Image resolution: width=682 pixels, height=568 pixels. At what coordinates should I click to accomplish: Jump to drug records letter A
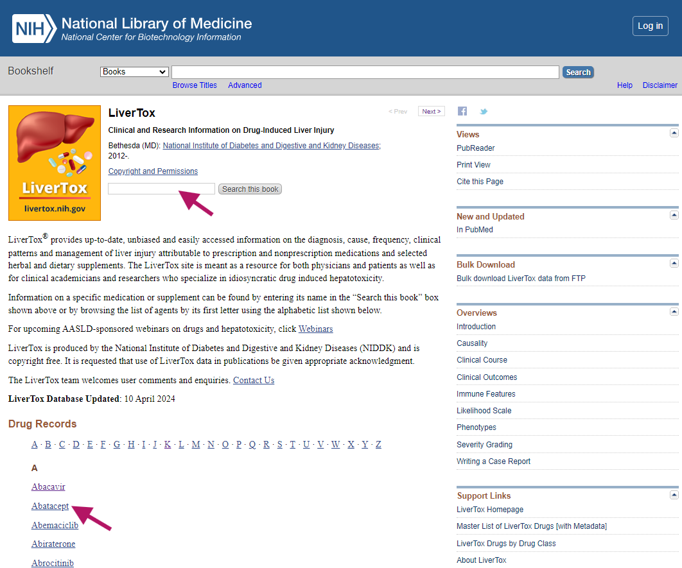pos(35,444)
